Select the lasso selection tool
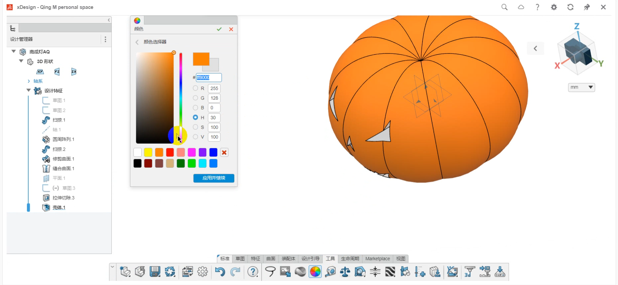 tap(270, 272)
